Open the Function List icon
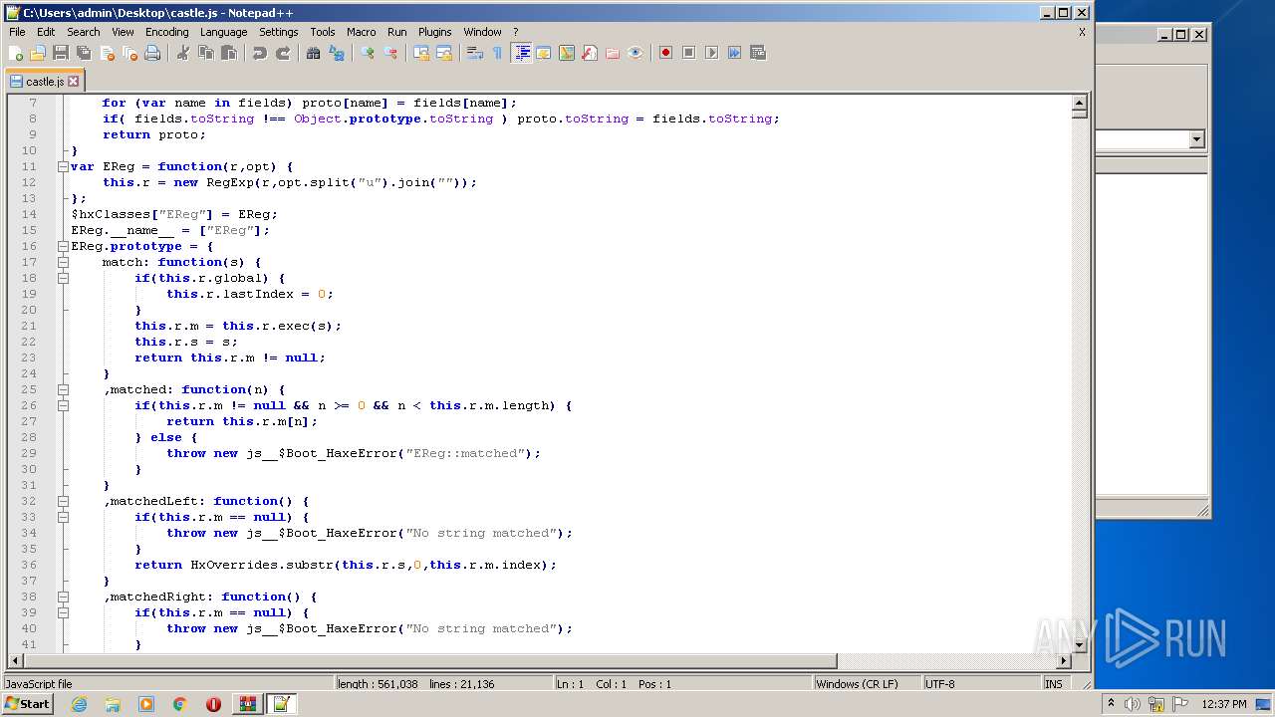1275x717 pixels. point(590,53)
